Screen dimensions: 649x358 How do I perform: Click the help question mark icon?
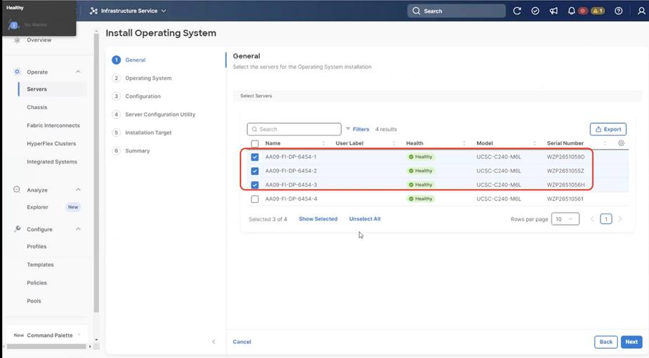click(x=618, y=11)
